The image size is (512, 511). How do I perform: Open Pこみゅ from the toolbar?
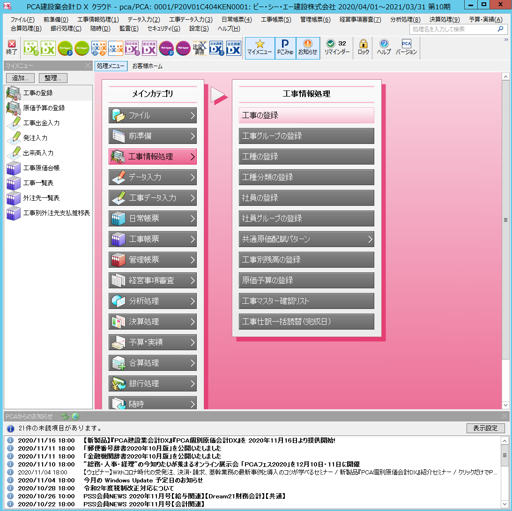click(x=285, y=48)
